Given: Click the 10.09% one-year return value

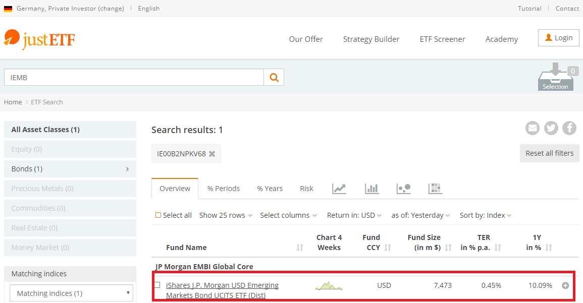Looking at the screenshot, I should click(x=540, y=285).
